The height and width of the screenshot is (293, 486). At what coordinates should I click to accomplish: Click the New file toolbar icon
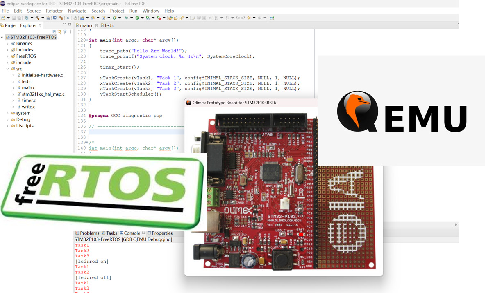click(x=3, y=18)
